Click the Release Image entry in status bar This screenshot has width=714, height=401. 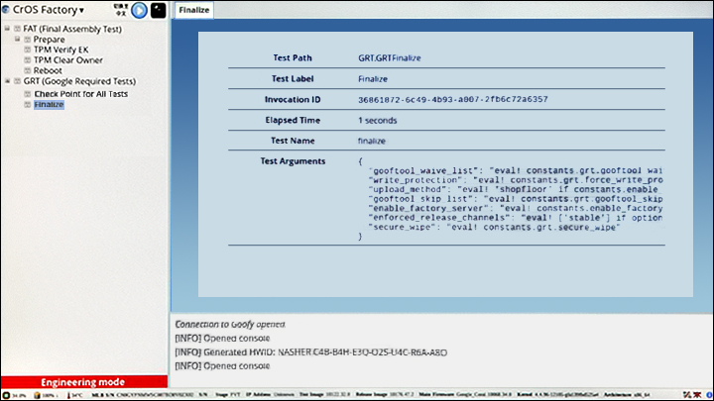click(385, 395)
